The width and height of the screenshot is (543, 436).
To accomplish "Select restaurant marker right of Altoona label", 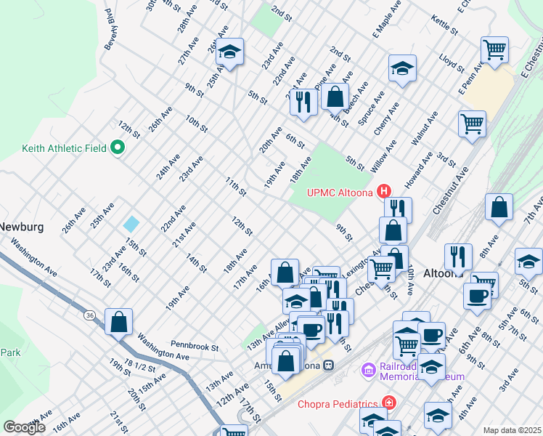I will click(x=459, y=259).
